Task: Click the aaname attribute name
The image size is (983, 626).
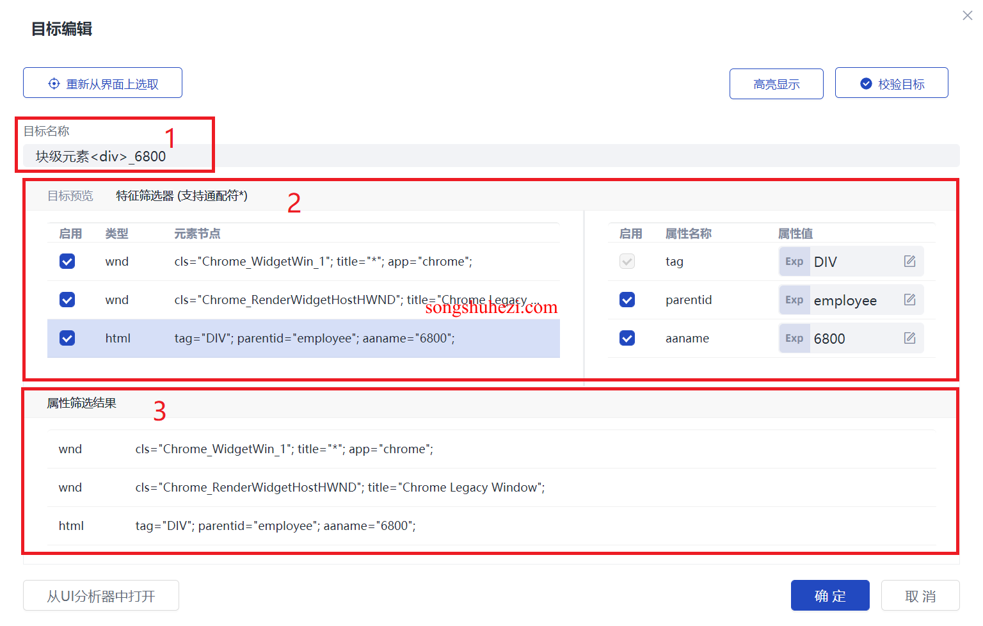Action: click(x=687, y=338)
